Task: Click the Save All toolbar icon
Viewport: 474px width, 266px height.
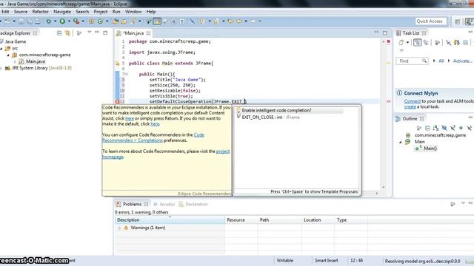Action: tap(30, 21)
